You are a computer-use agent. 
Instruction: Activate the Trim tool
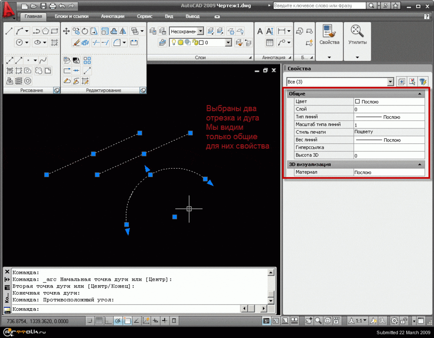96,43
